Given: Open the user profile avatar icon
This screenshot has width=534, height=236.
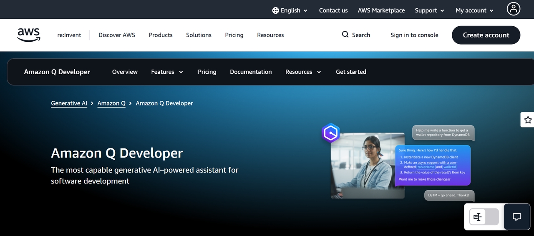Looking at the screenshot, I should click(x=514, y=9).
